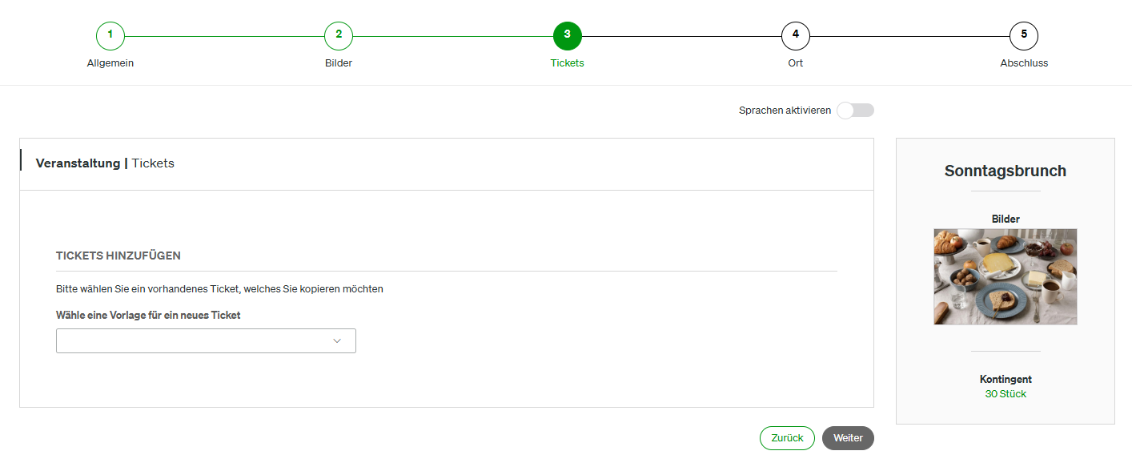Select the 'Allgemein' step label
Image resolution: width=1132 pixels, height=467 pixels.
tap(110, 63)
